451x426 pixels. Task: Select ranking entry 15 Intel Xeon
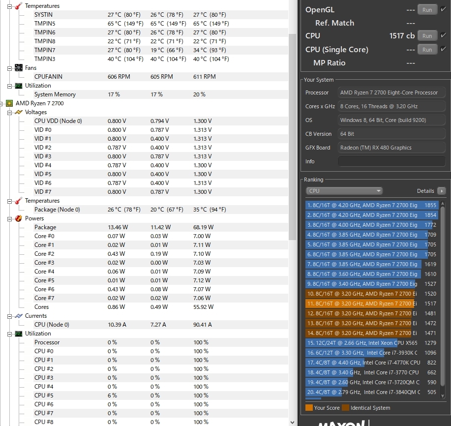point(372,343)
